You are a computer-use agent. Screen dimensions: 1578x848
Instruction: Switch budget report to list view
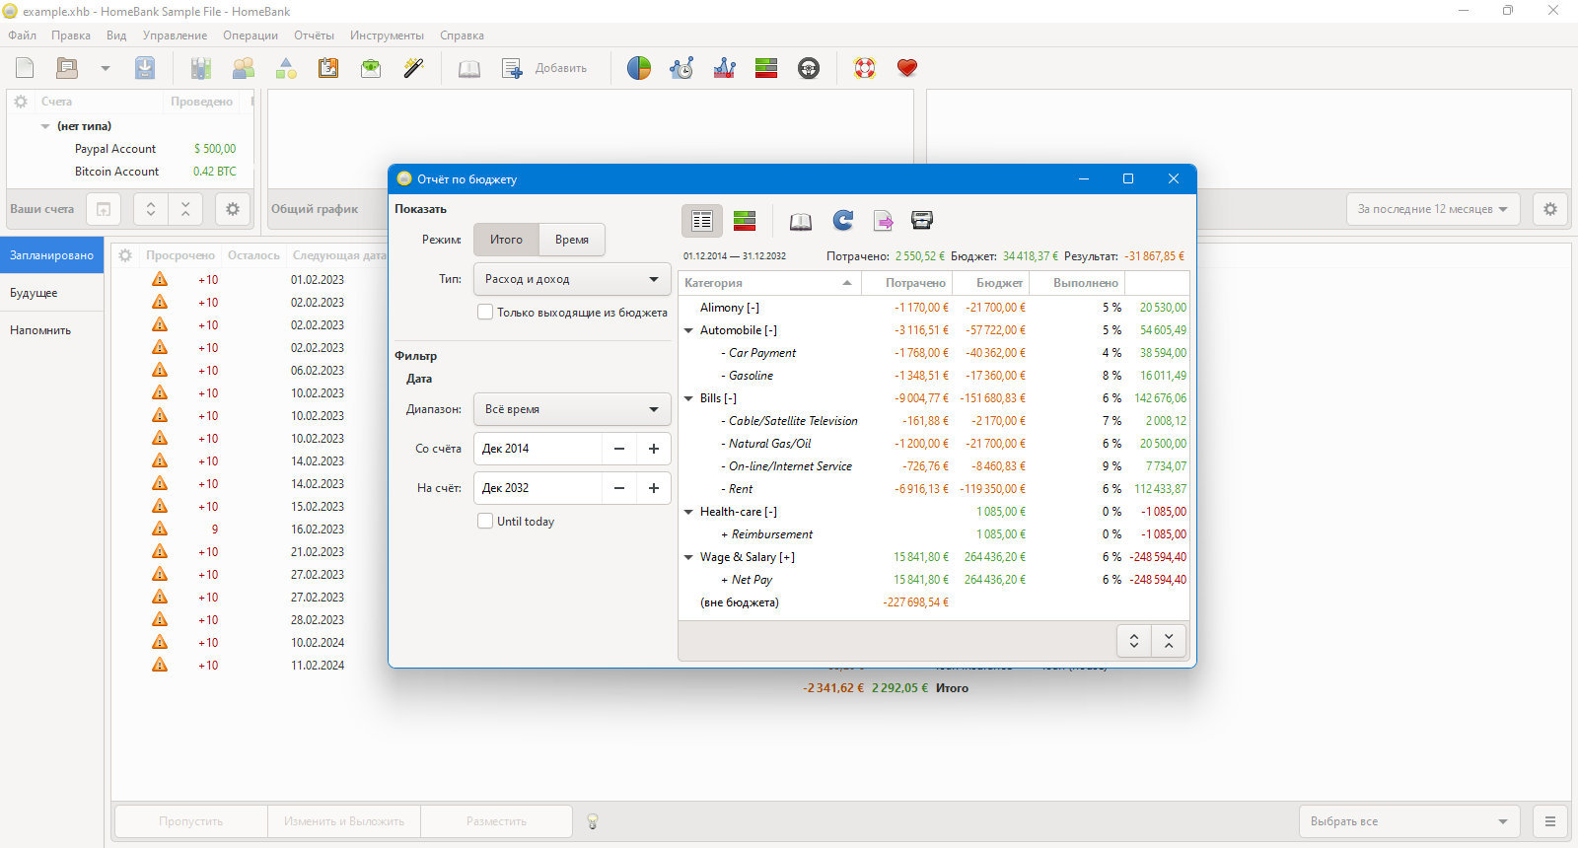pyautogui.click(x=702, y=221)
